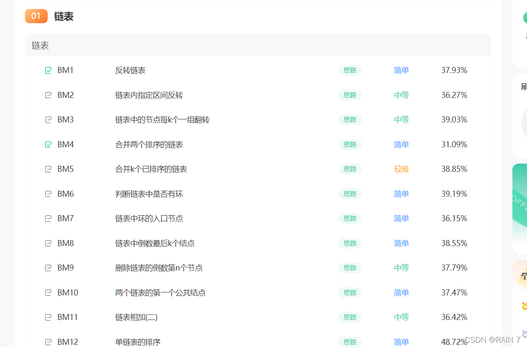Click the 中等 difficulty label beside 删除链表的倒数第n个节点
527x347 pixels.
click(401, 268)
